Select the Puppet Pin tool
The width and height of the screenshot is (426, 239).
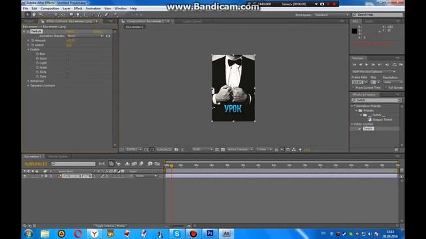115,15
